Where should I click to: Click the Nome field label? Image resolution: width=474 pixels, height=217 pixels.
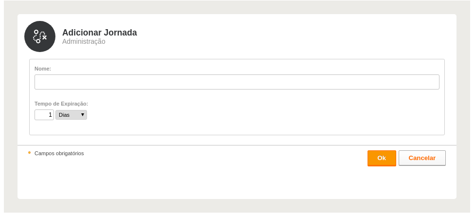tap(43, 69)
